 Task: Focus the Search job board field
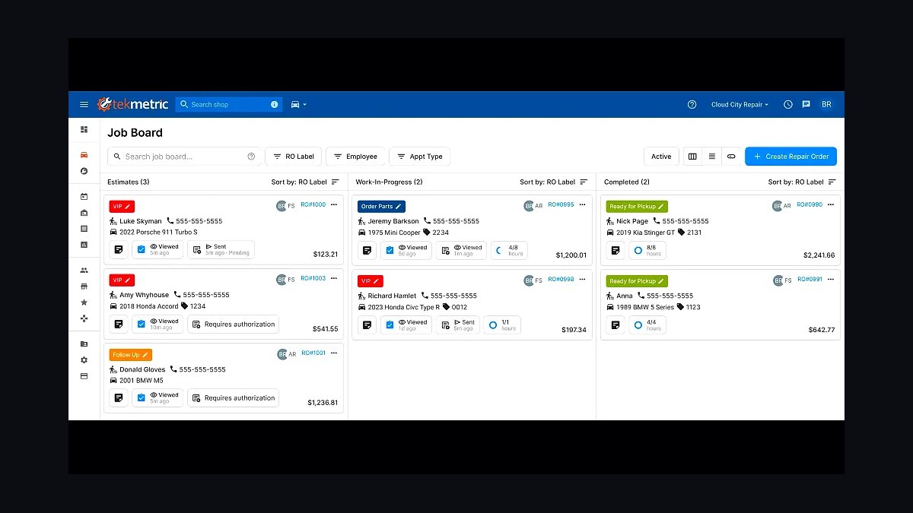(184, 157)
